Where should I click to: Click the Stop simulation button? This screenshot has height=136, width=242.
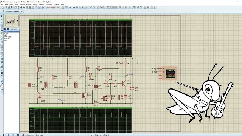(18, 135)
